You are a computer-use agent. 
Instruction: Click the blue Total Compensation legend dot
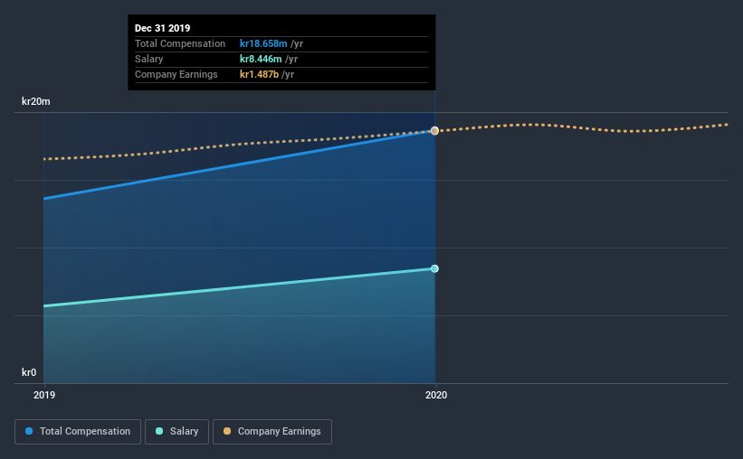29,431
